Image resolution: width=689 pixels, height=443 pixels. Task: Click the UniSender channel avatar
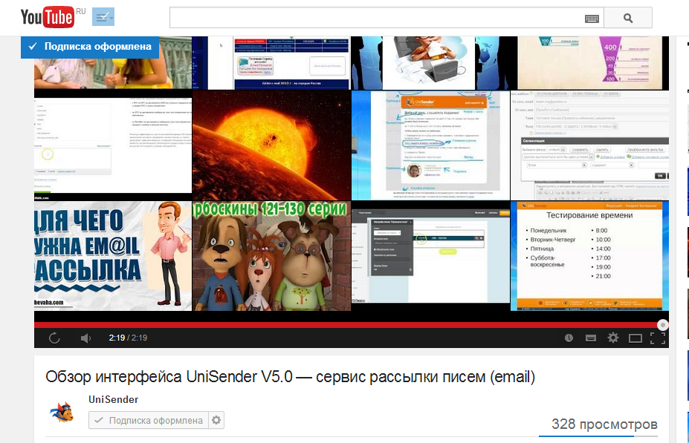[x=62, y=412]
